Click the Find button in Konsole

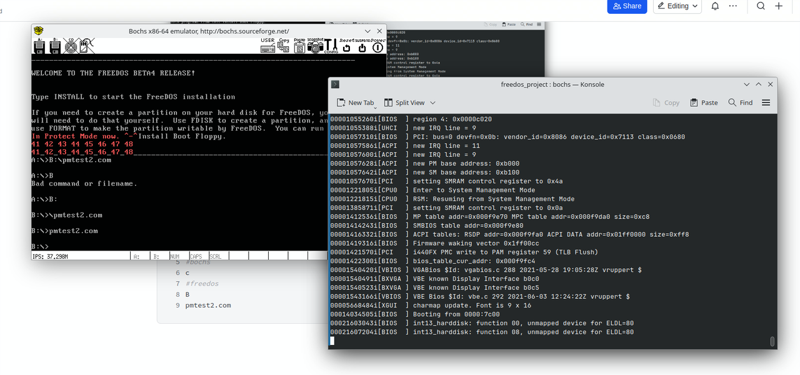[741, 102]
